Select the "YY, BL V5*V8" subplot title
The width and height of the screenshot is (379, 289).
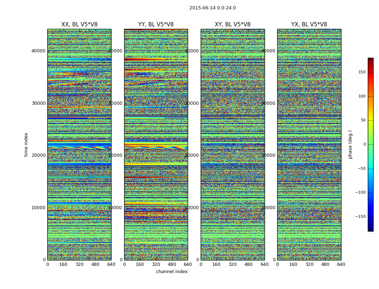[x=156, y=25]
